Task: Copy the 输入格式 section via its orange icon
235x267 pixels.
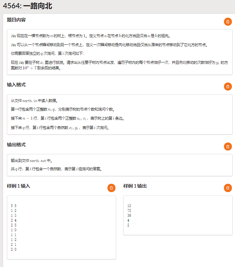Action: click(x=228, y=87)
